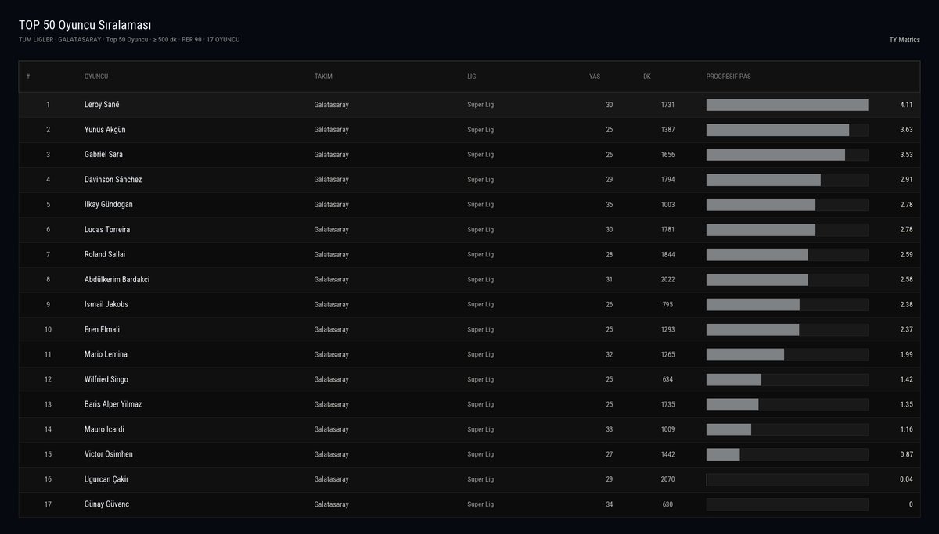The image size is (939, 534).
Task: Click player name Yunus Akgün
Action: [105, 130]
